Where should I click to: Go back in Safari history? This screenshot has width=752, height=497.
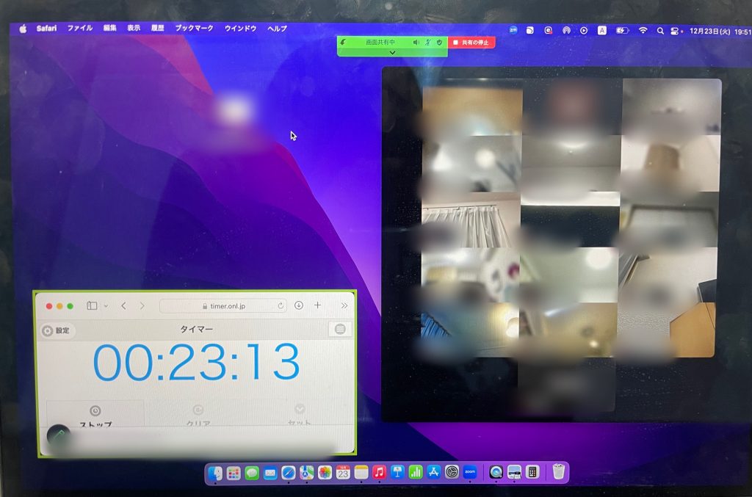pos(123,306)
